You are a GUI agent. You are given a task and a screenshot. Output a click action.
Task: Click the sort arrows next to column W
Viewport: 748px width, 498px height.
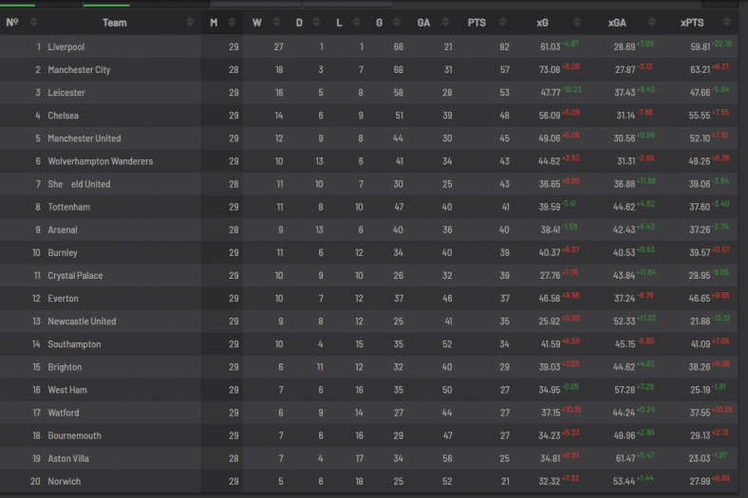pyautogui.click(x=276, y=23)
